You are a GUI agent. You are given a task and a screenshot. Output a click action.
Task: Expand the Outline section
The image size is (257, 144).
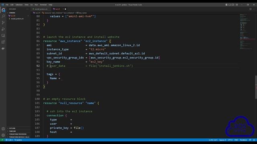point(12,128)
